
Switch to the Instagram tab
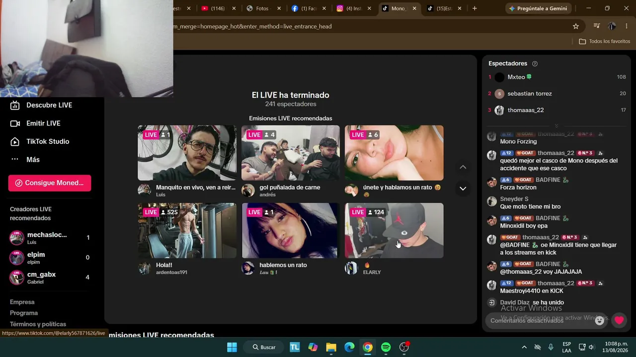352,8
